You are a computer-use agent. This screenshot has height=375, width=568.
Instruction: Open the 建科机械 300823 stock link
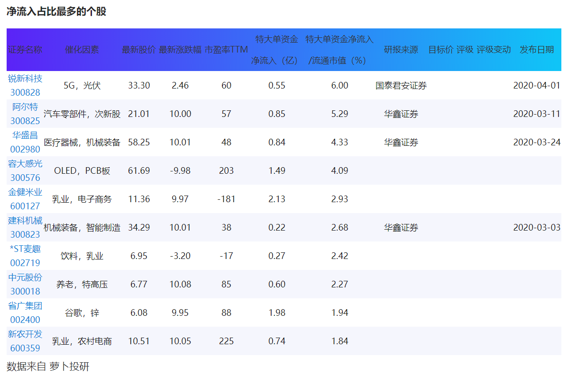tap(25, 227)
